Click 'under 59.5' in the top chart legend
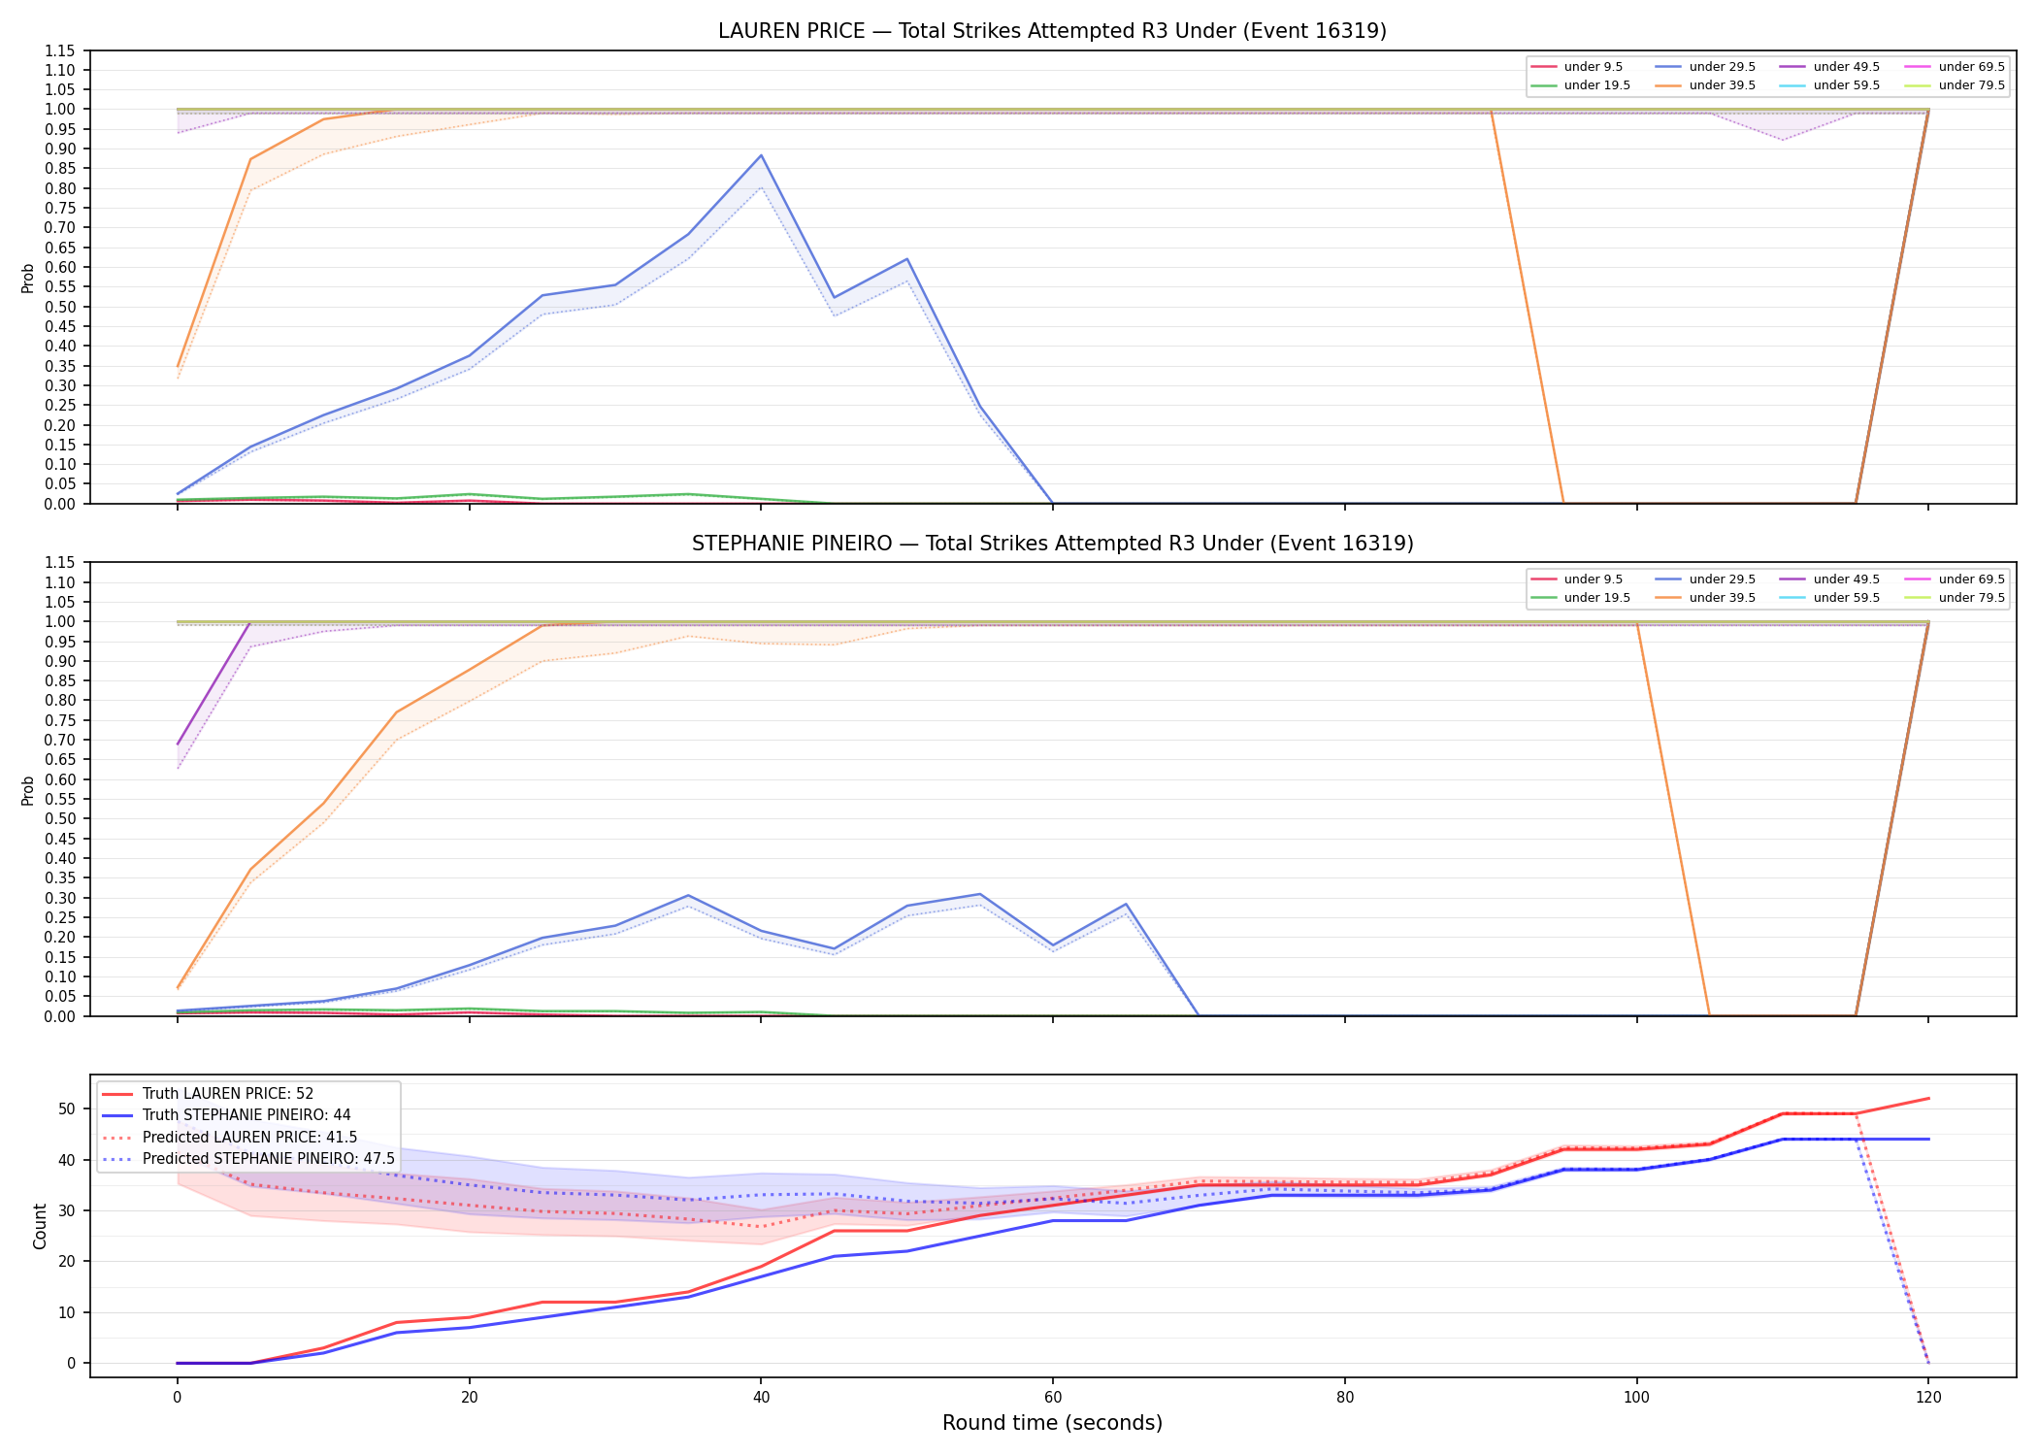This screenshot has height=1456, width=2038. (1846, 85)
